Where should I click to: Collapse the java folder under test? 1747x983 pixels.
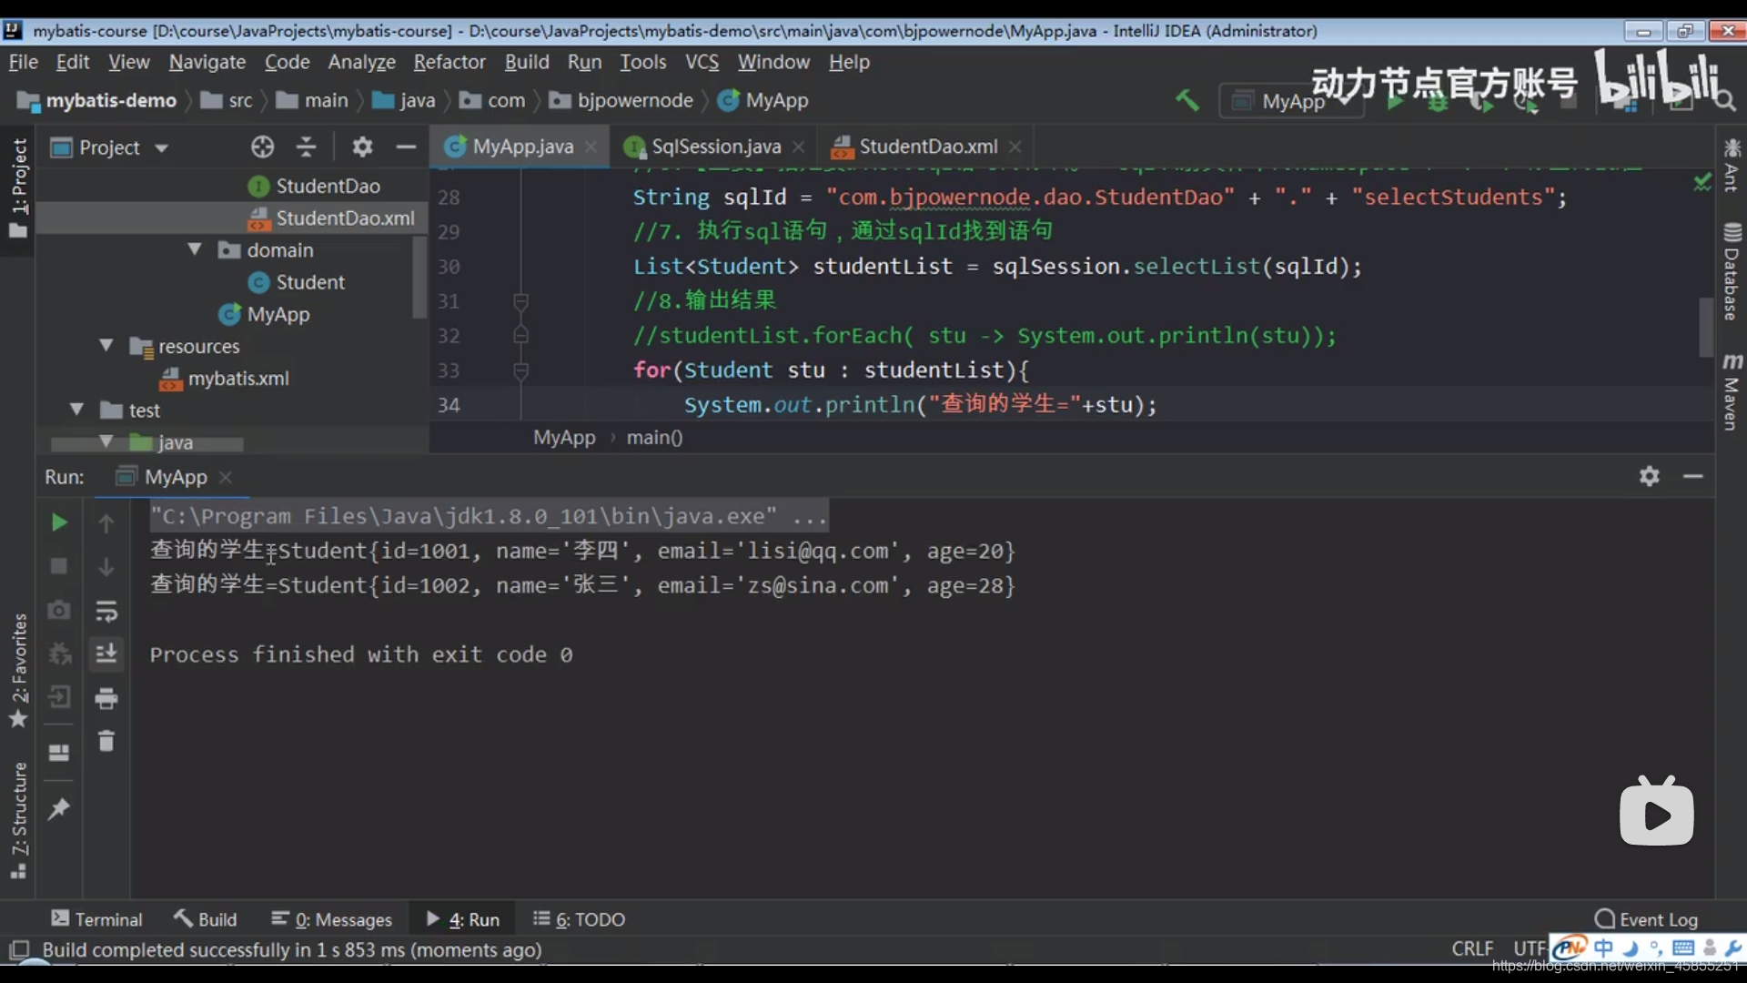[106, 441]
